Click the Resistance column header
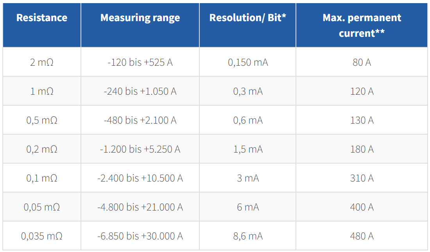430x252 pixels. tap(42, 25)
